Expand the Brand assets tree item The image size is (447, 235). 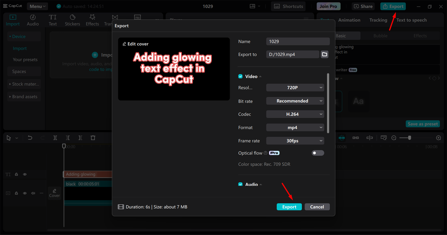click(24, 97)
